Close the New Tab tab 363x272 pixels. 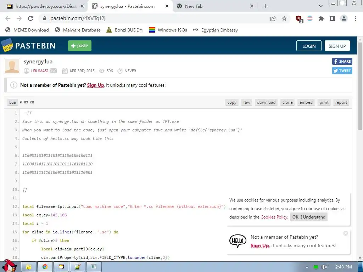252,6
